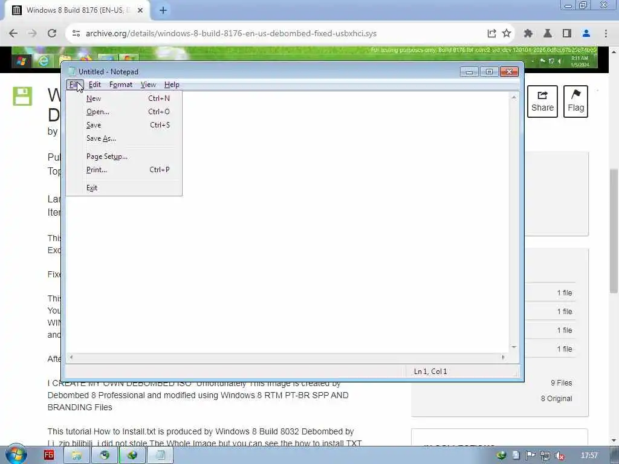Choose Exit from the File menu
619x464 pixels.
click(124, 188)
